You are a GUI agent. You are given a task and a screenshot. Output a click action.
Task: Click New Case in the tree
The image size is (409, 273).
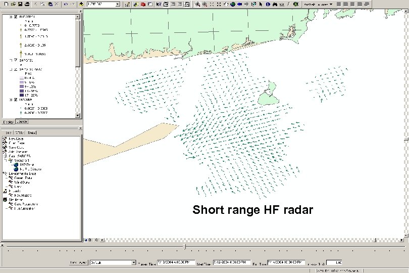[16, 139]
